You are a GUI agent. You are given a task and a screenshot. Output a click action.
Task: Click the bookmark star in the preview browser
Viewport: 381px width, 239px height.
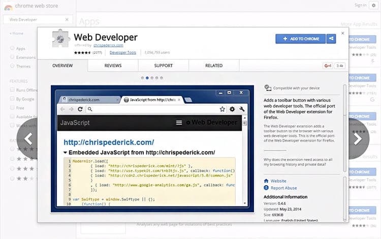point(222,109)
